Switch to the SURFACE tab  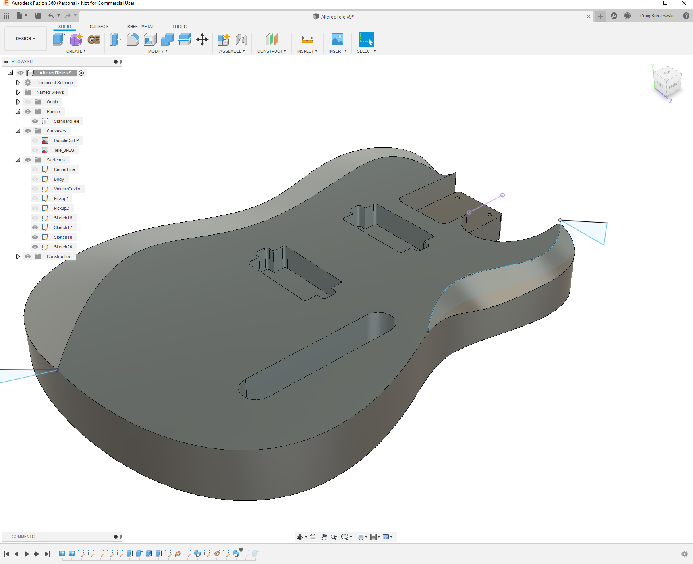click(x=99, y=27)
